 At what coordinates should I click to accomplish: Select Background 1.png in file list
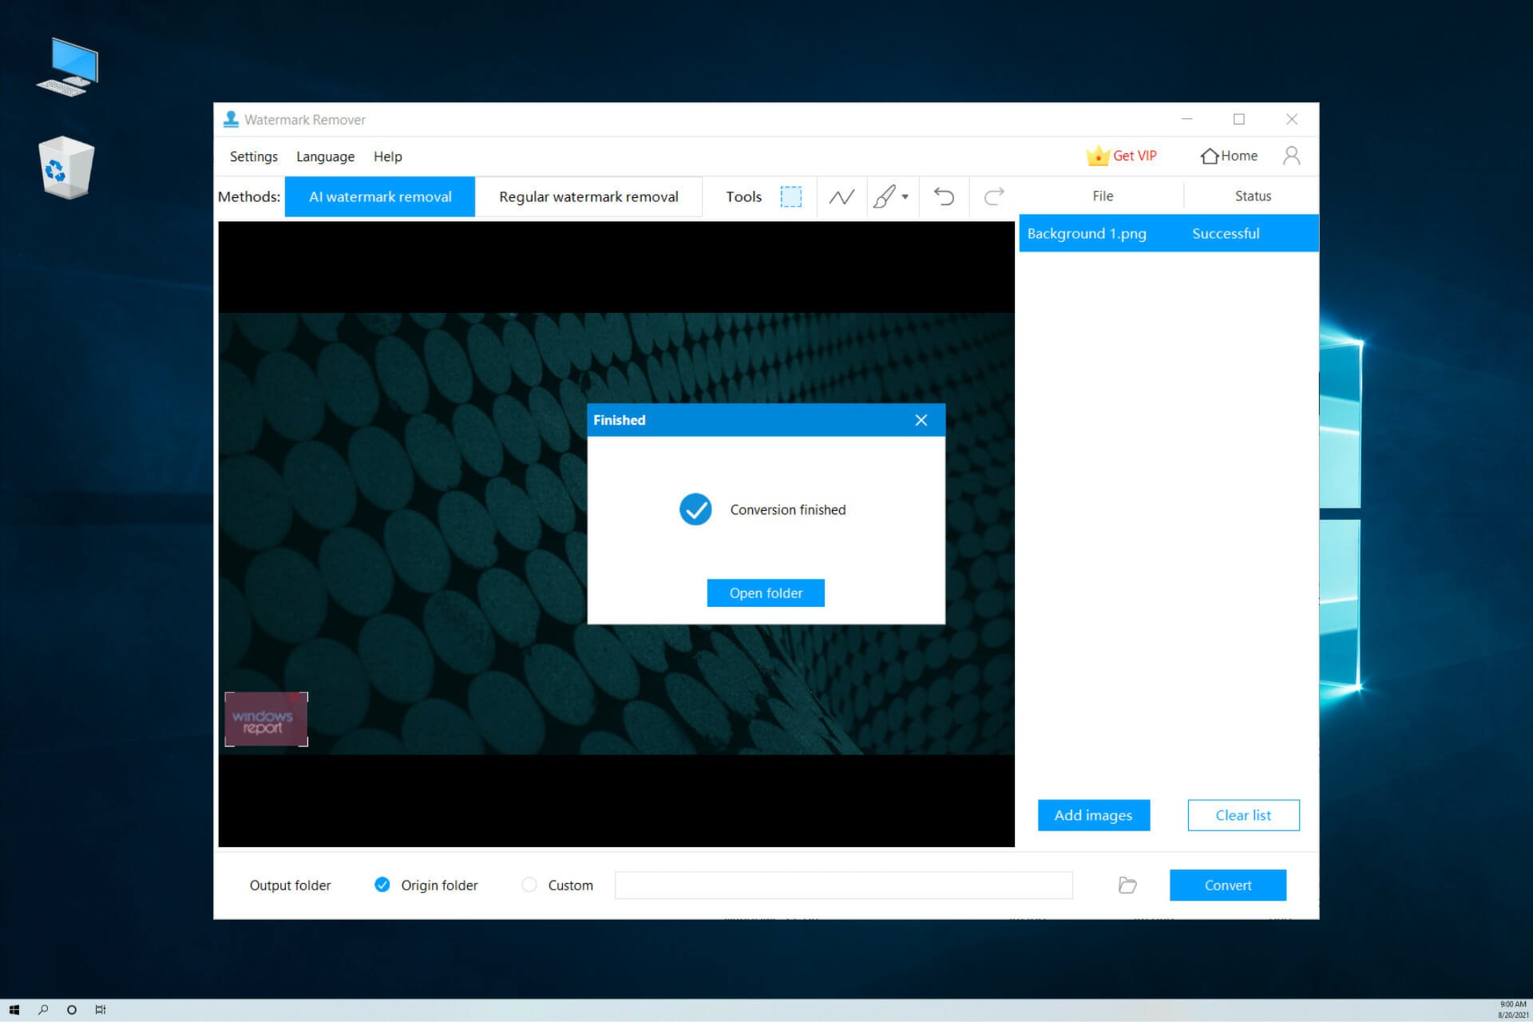point(1087,233)
